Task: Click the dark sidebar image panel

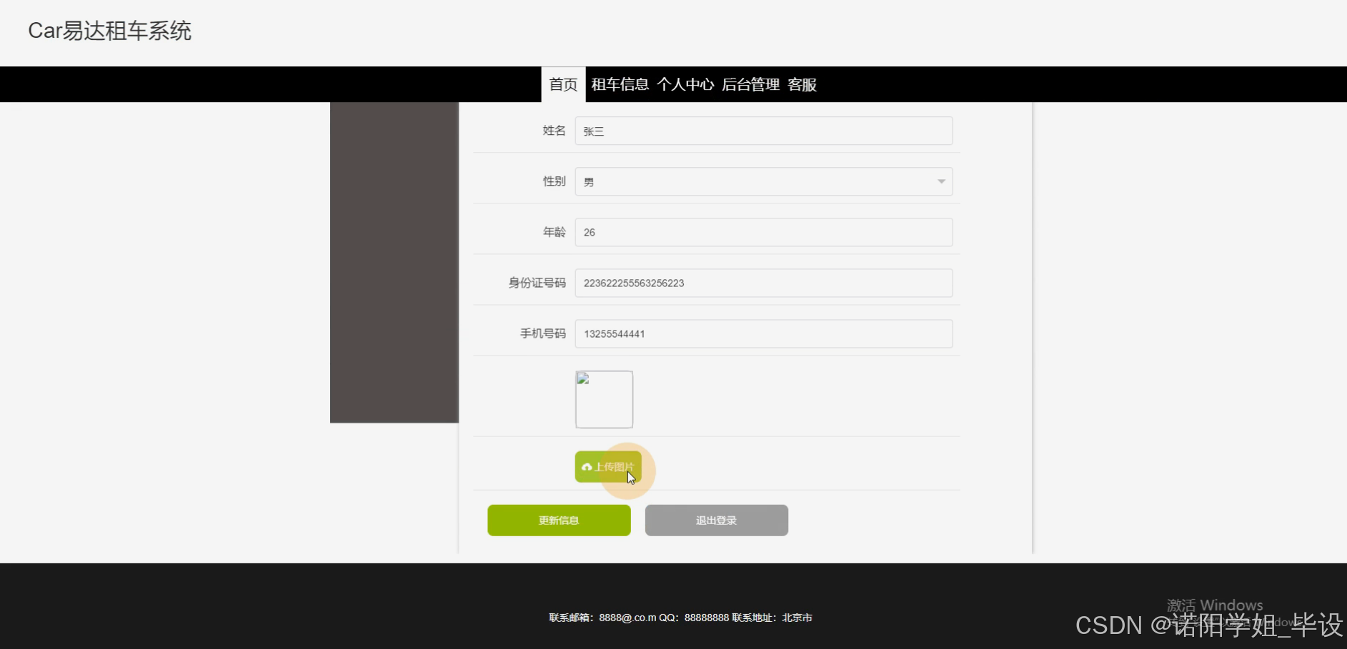Action: tap(394, 262)
